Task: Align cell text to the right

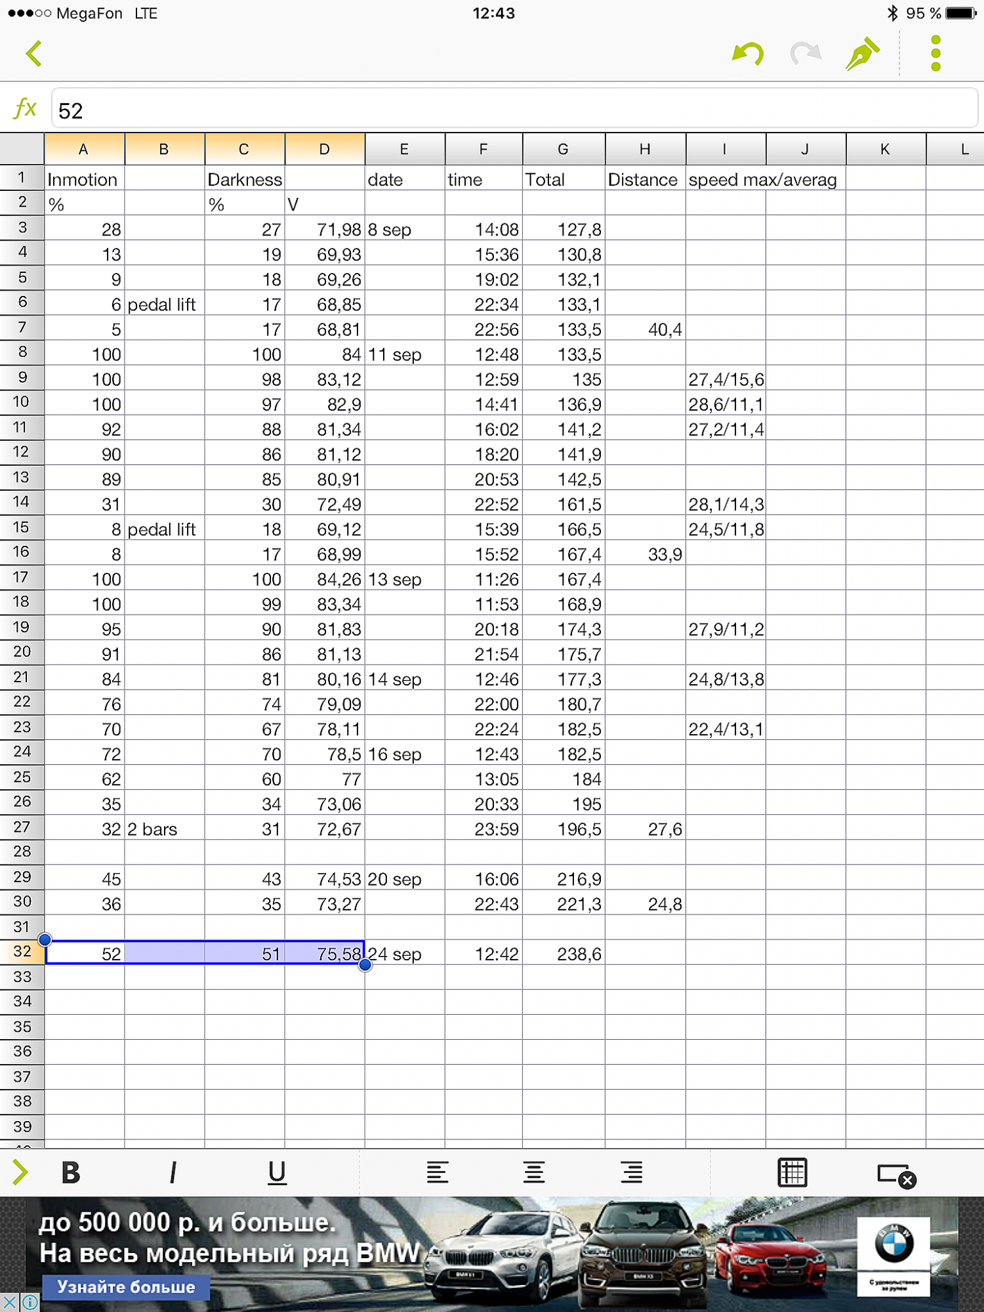Action: [632, 1172]
